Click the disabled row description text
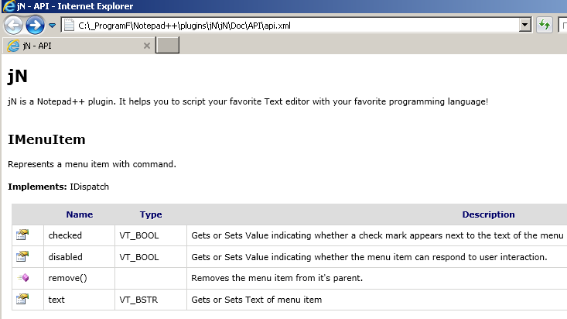The height and width of the screenshot is (319, 567). click(x=369, y=257)
